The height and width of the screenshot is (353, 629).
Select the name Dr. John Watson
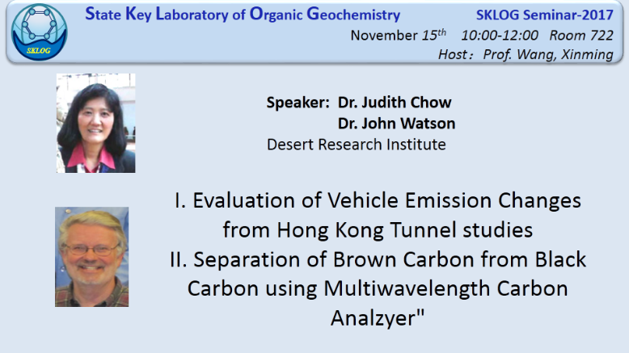click(x=396, y=124)
